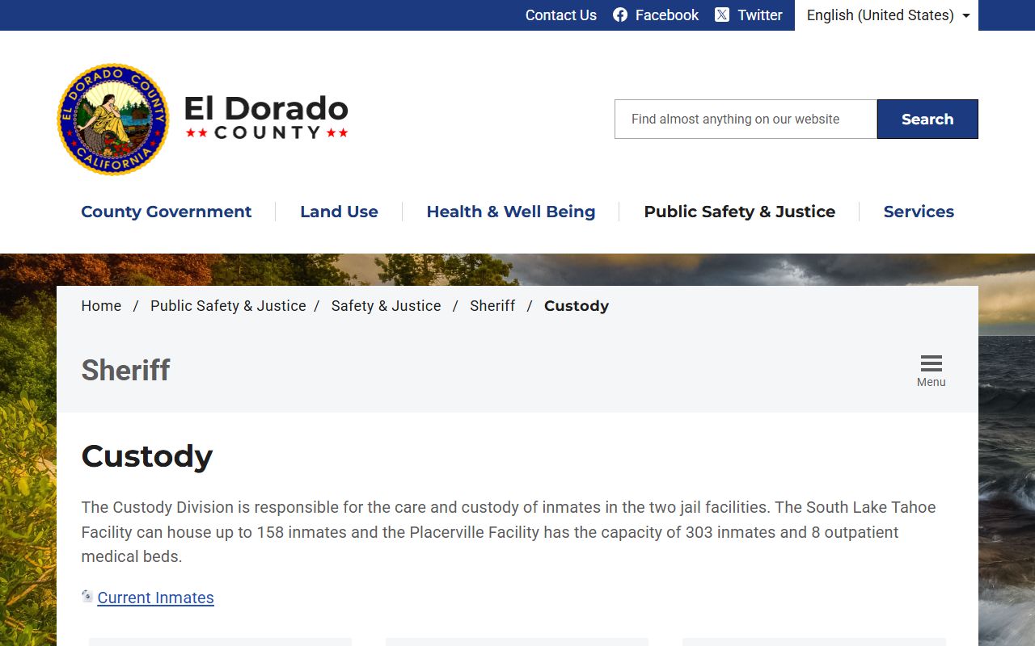The height and width of the screenshot is (646, 1035).
Task: Click the El Dorado County seal logo
Action: (x=113, y=120)
